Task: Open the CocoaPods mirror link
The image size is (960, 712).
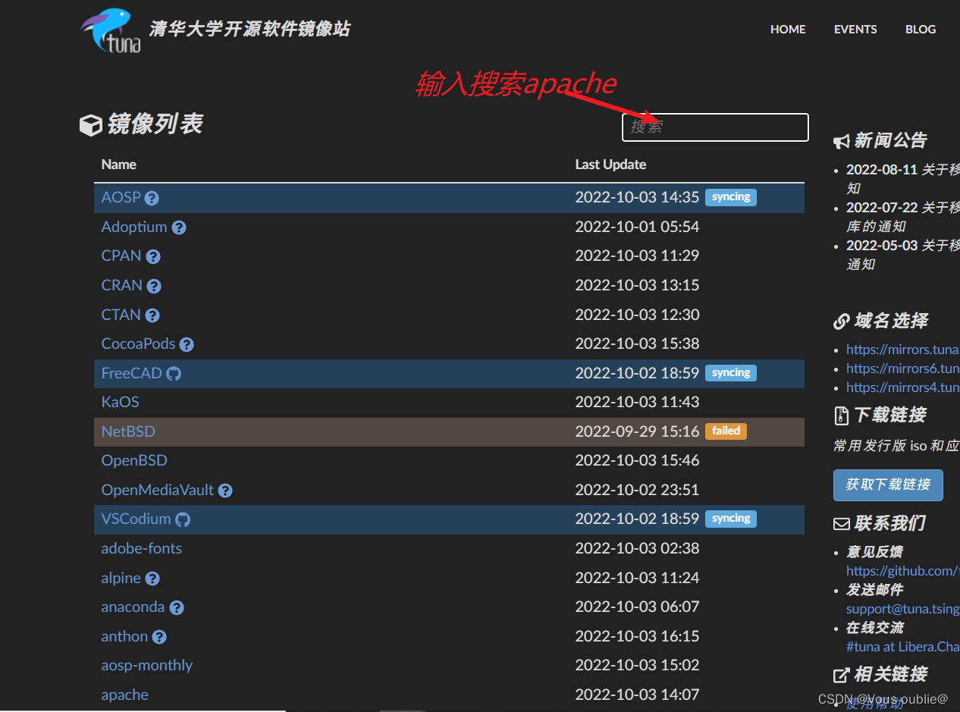Action: (x=138, y=343)
